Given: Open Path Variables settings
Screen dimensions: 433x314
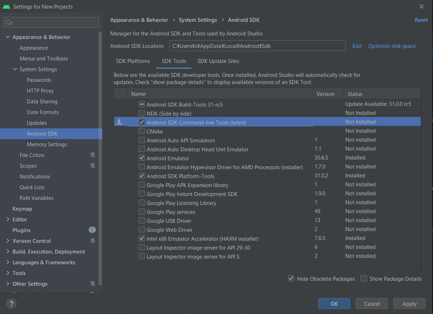Looking at the screenshot, I should tap(37, 198).
